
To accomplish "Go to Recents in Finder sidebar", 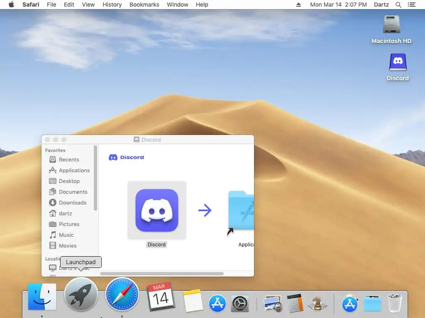I will 69,159.
